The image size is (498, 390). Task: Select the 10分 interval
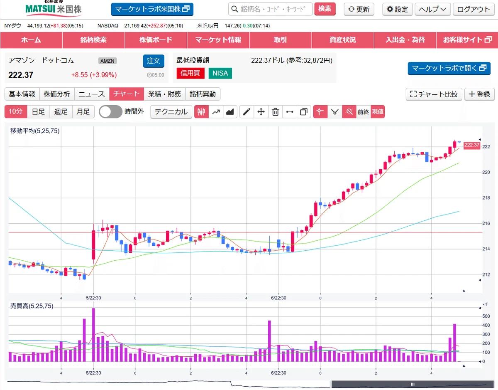pos(16,112)
